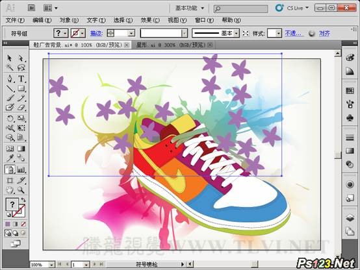Open the 文字(T) menu
This screenshot has width=360, height=270.
coord(96,20)
